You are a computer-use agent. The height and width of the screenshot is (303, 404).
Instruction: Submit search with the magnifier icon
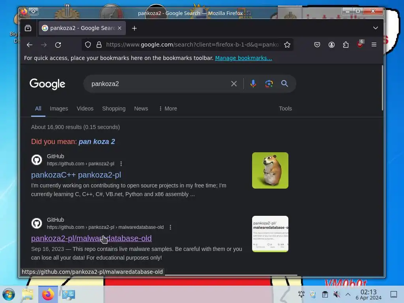284,84
